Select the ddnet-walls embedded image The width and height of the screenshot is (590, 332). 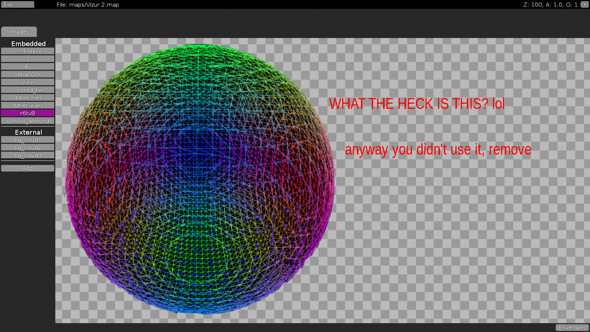[27, 105]
